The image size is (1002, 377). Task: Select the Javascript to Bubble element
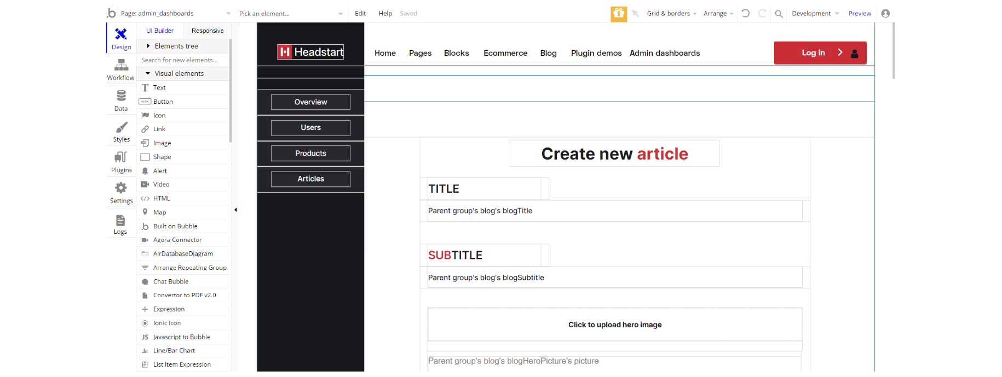click(183, 337)
